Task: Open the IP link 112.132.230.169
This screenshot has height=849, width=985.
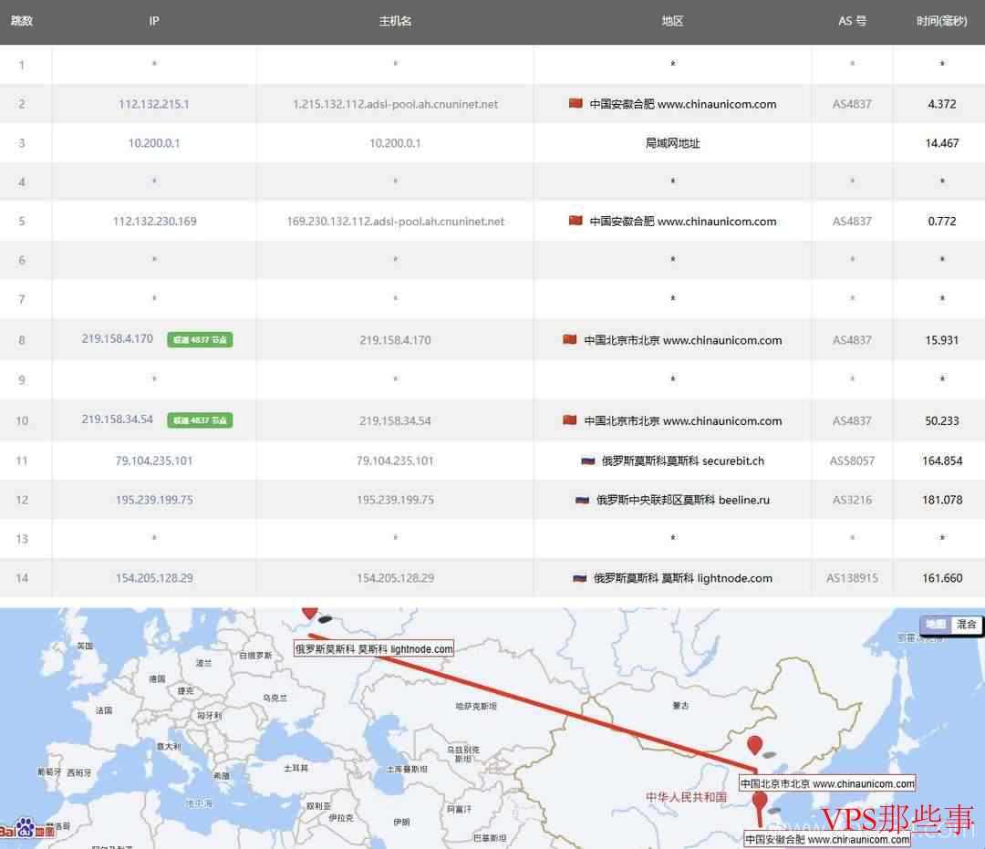Action: (154, 221)
